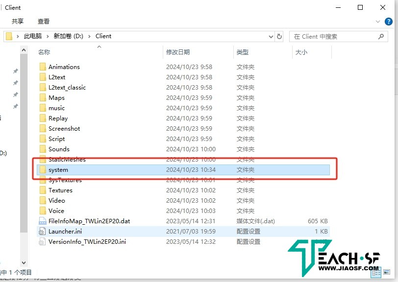This screenshot has height=282, width=398.
Task: Expand chevron after 此电脑 in path
Action: [48, 37]
